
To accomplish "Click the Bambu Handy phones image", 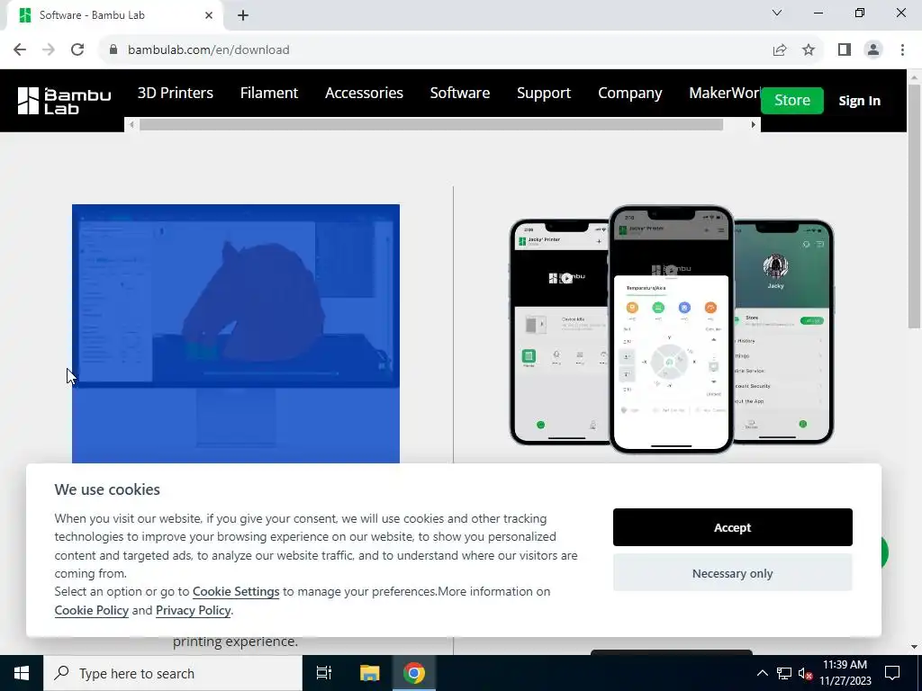I will click(x=672, y=329).
